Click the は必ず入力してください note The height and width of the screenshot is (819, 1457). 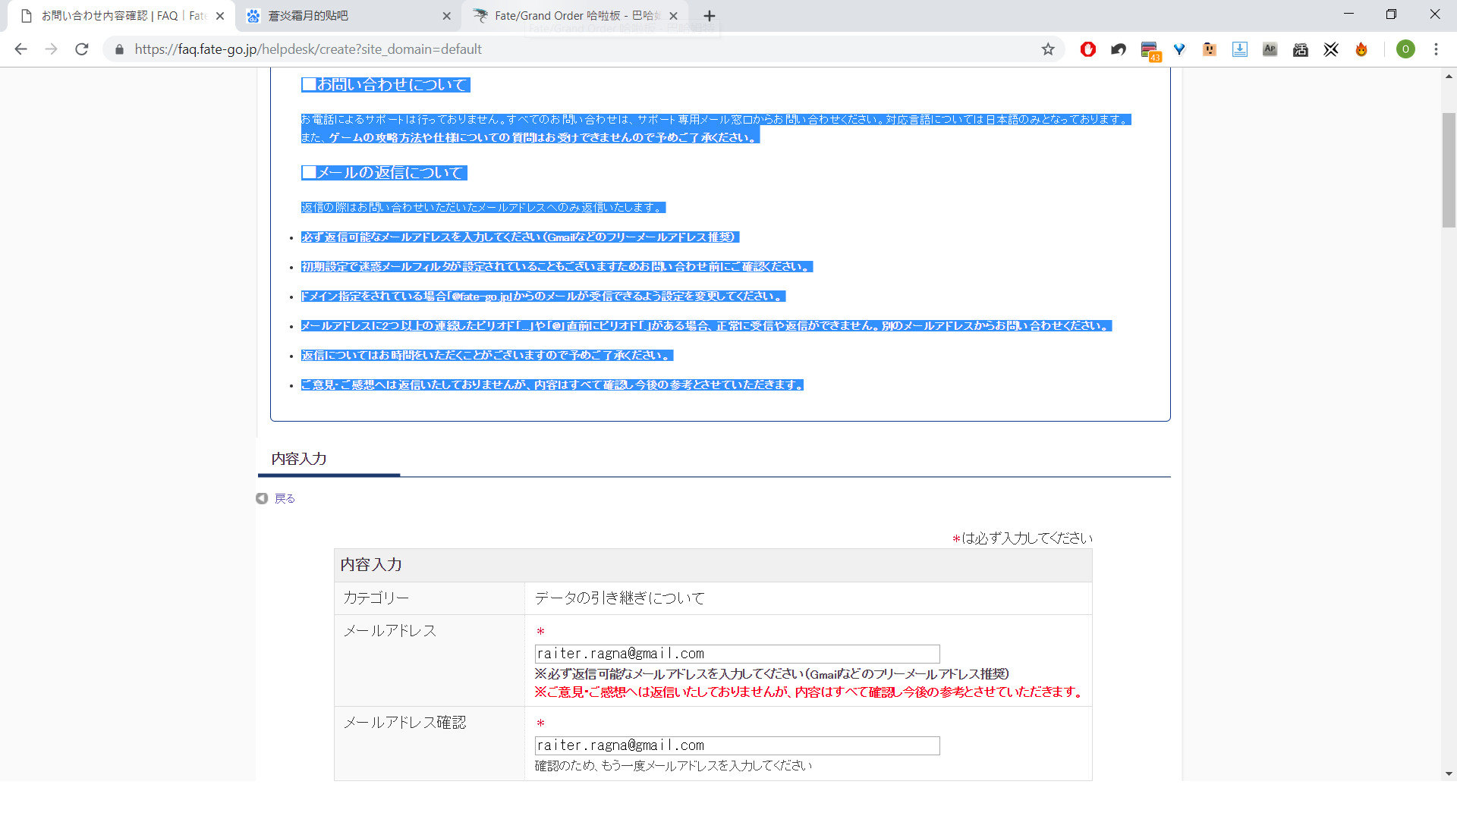(x=1022, y=538)
